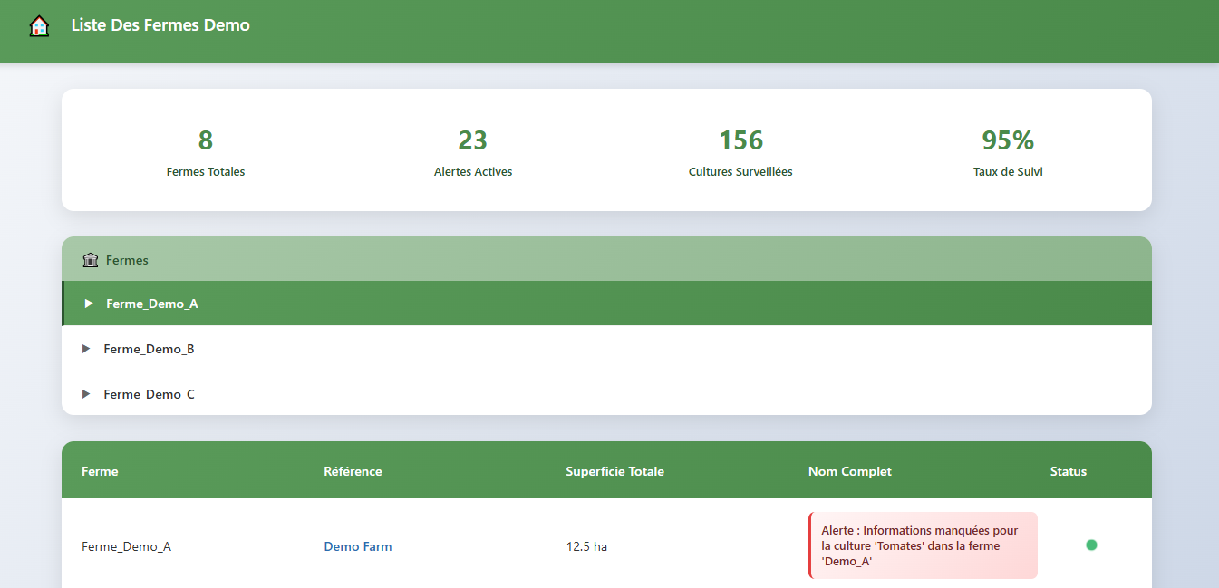The image size is (1219, 588).
Task: Click the Fermes panel heading text
Action: click(127, 260)
